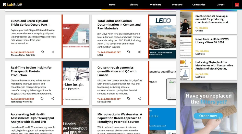Image resolution: width=242 pixels, height=134 pixels.
Task: Tag the Therapeutic Protein Production webinar
Action: tap(42, 99)
